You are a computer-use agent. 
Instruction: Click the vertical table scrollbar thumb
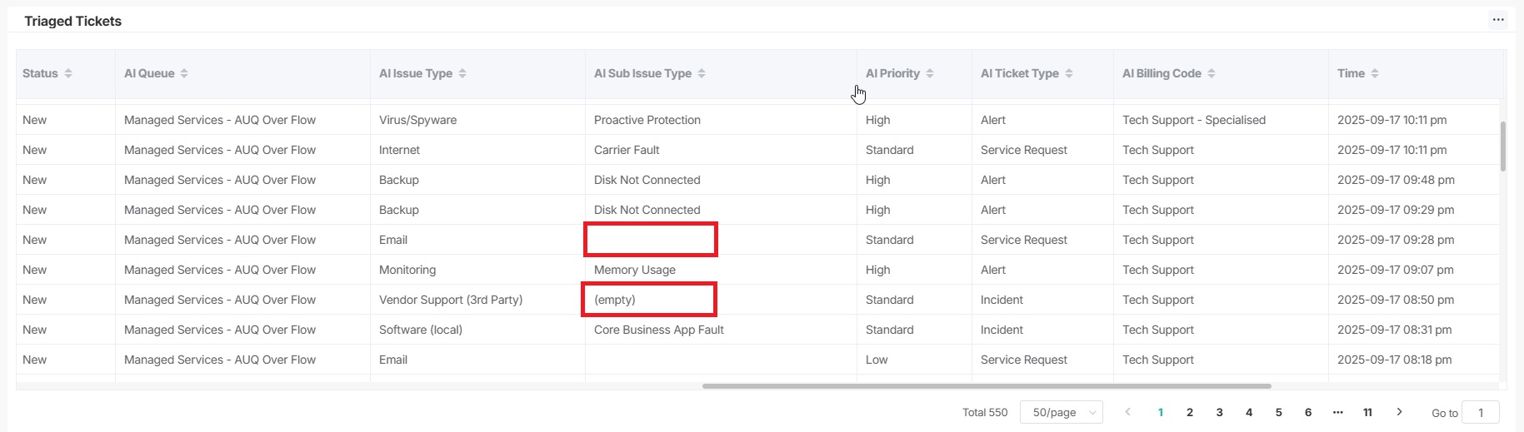tap(1503, 146)
